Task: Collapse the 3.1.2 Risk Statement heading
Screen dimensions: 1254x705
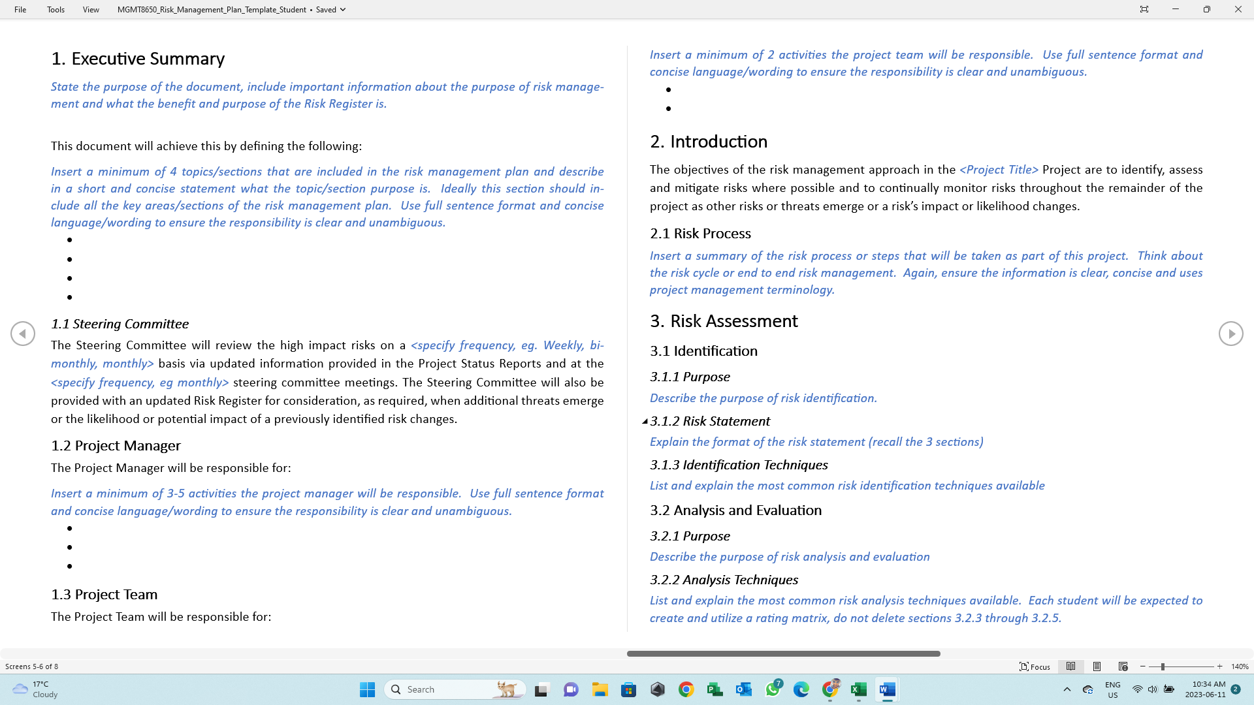Action: click(645, 421)
